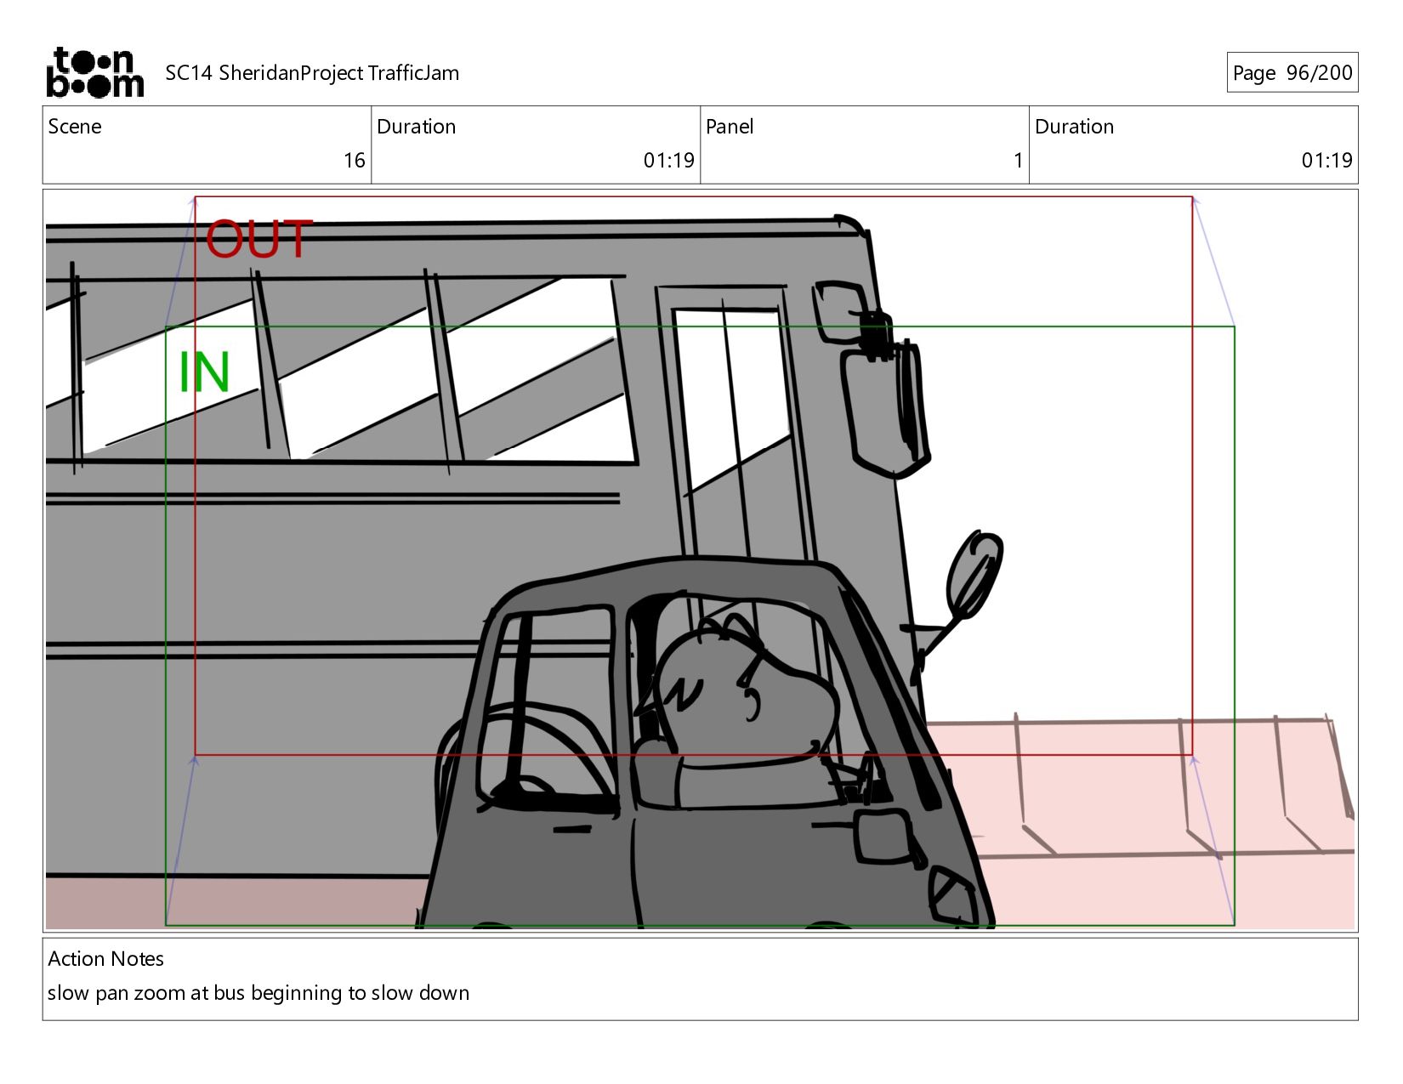Click the panel 'Duration' label
Image resolution: width=1403 pixels, height=1084 pixels.
click(x=1074, y=127)
